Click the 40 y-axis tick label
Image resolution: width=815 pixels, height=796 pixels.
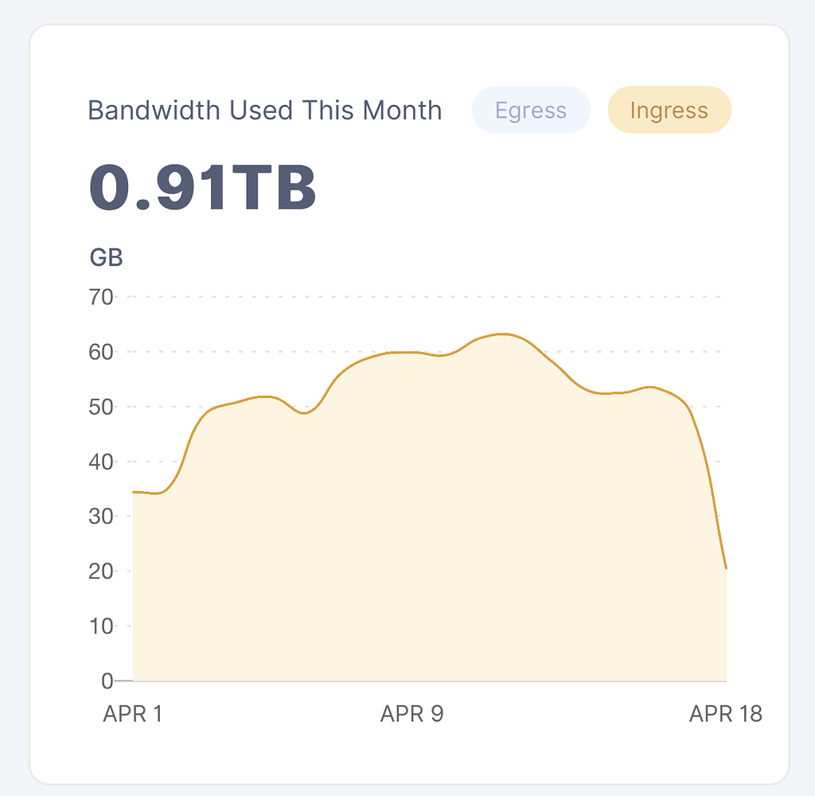pyautogui.click(x=102, y=462)
